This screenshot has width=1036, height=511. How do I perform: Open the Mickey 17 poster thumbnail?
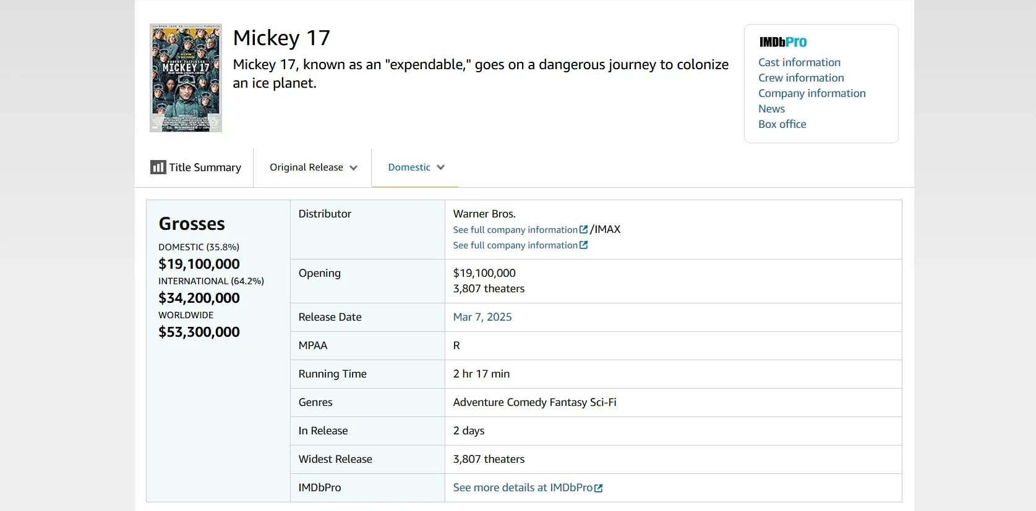[x=186, y=78]
